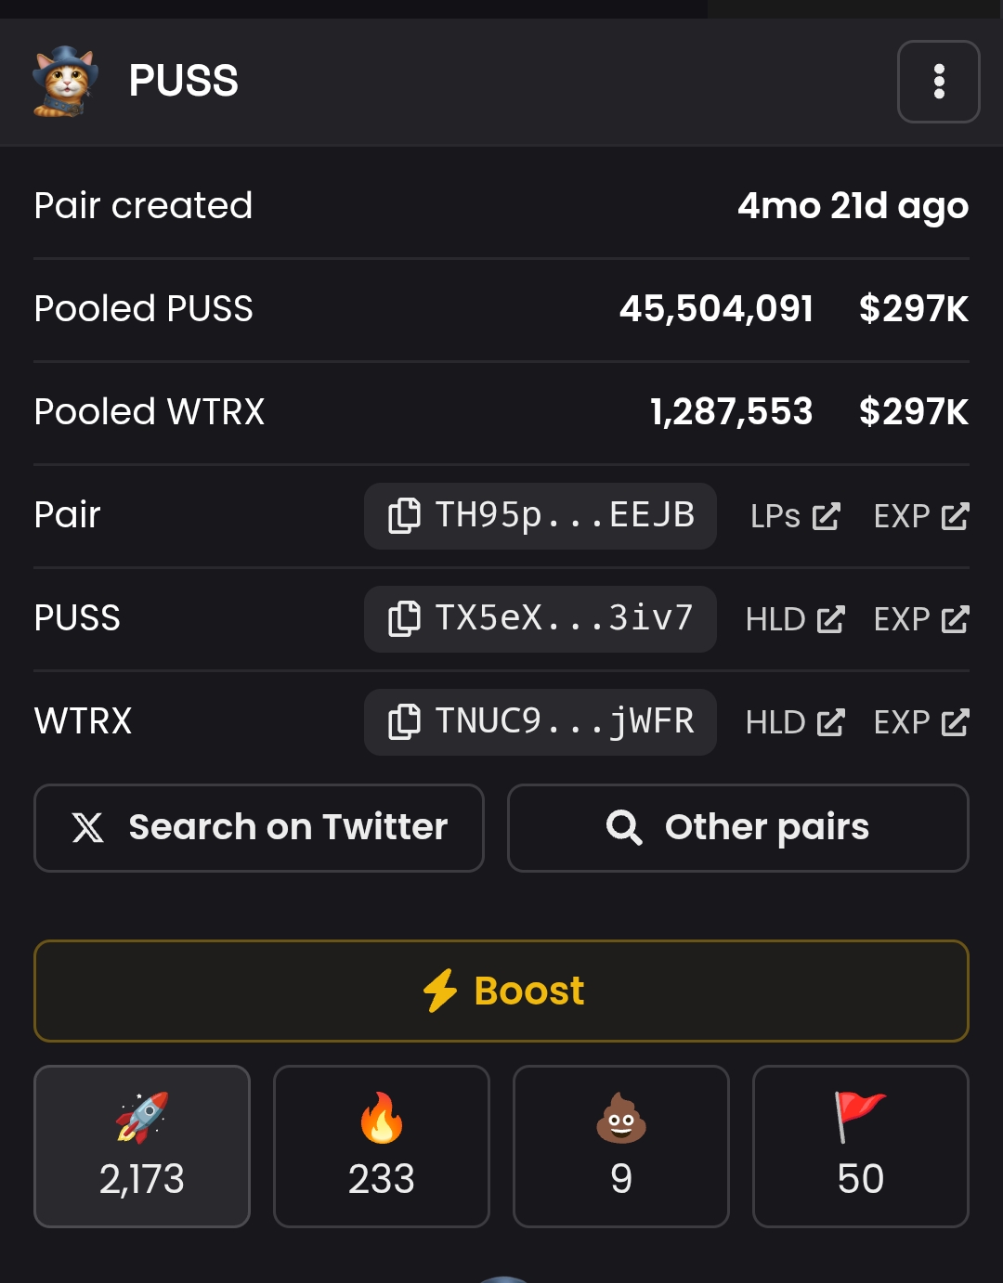View WTRX holders via HLD link

(x=795, y=722)
